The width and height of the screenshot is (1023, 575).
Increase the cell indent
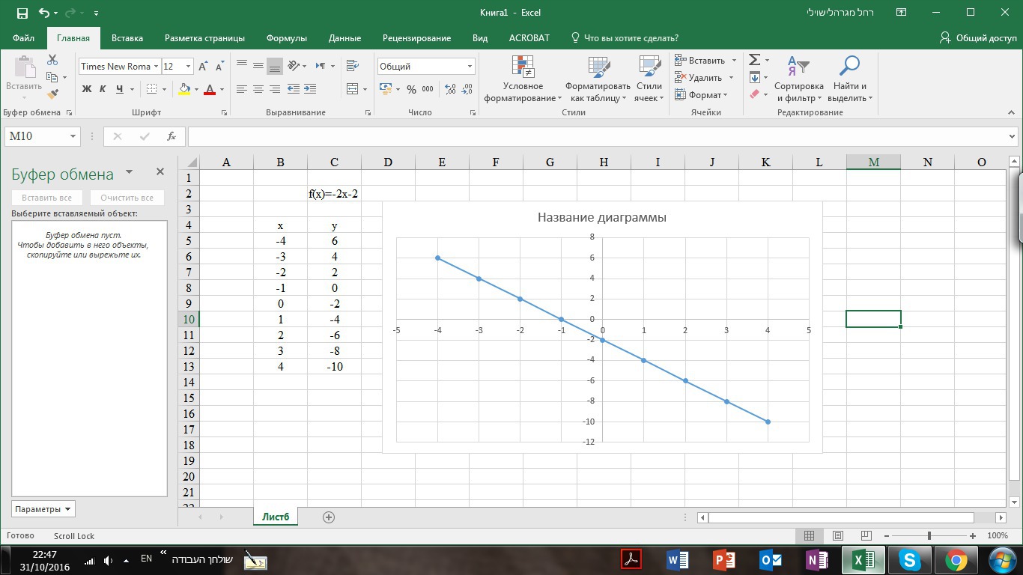tap(309, 89)
